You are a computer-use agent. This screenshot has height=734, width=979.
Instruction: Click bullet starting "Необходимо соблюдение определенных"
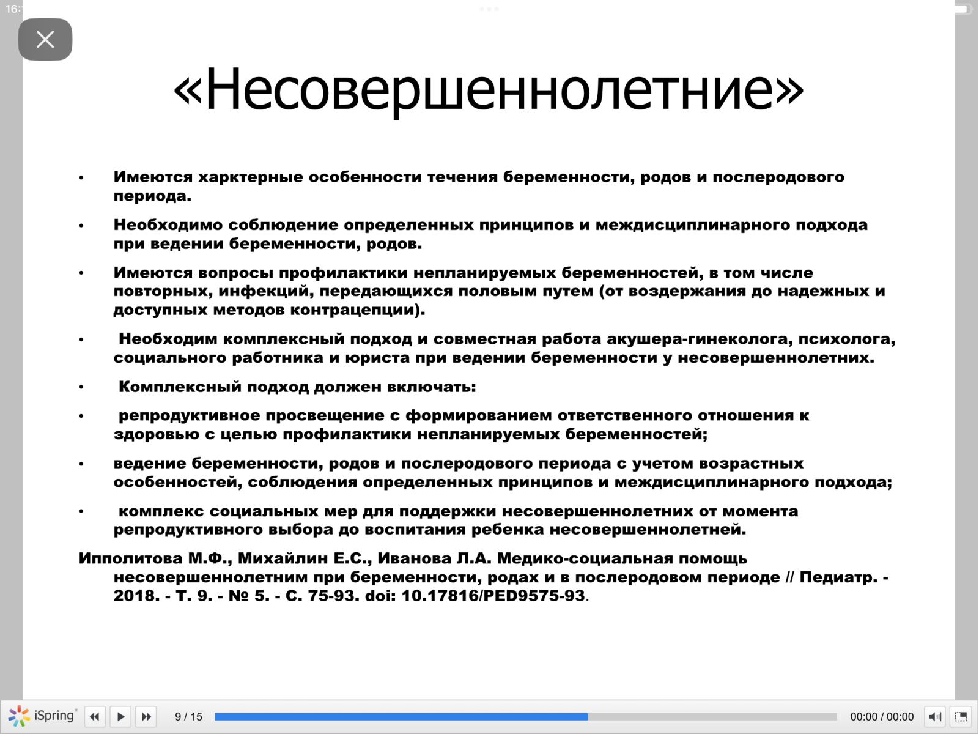(490, 234)
